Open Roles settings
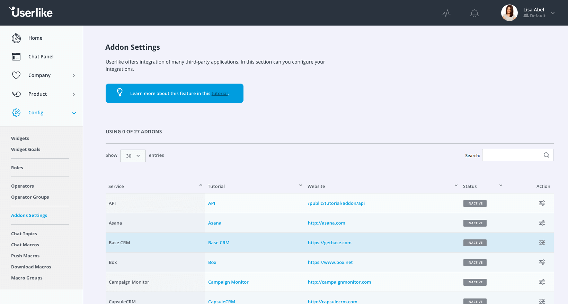This screenshot has height=304, width=568. [x=17, y=168]
